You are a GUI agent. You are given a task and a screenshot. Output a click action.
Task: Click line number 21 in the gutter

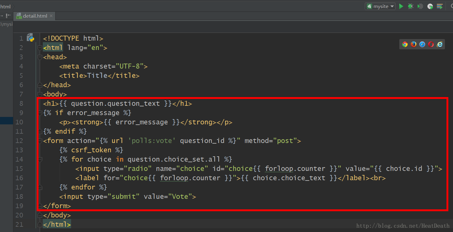click(x=19, y=225)
